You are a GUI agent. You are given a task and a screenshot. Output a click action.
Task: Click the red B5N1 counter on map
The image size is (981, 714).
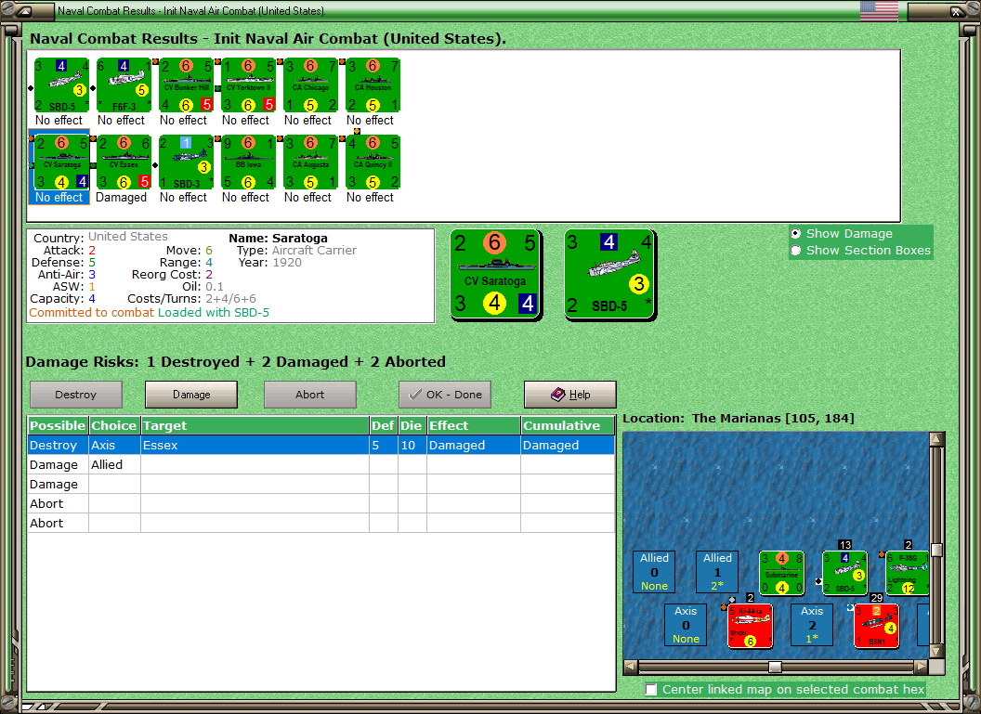(876, 626)
